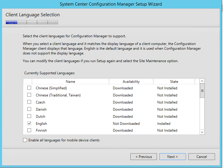Select the Danish row name

(41, 109)
